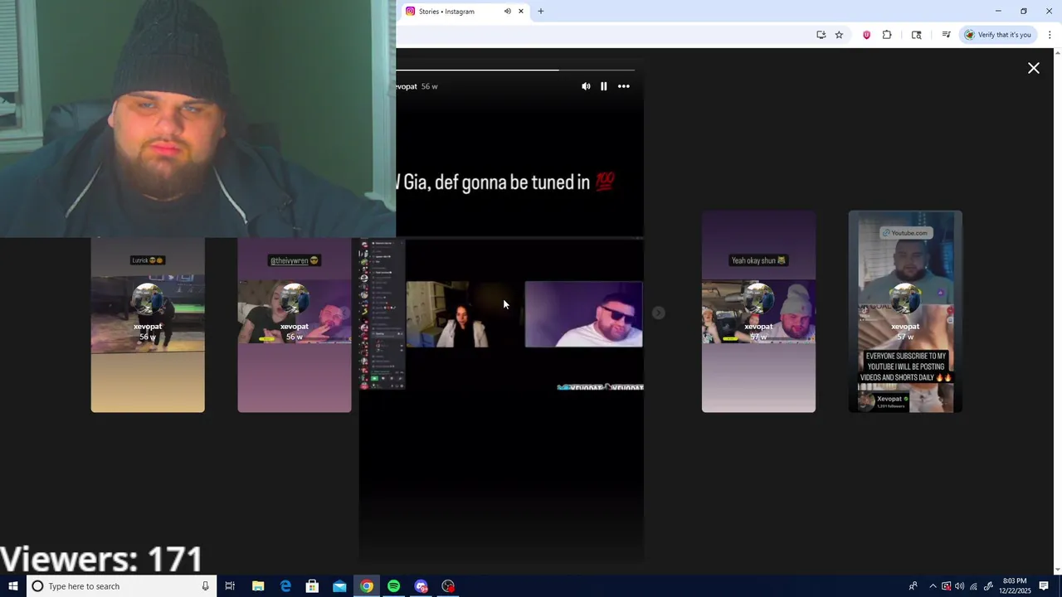The height and width of the screenshot is (597, 1062).
Task: Open the OBS recording app on taskbar
Action: coord(448,586)
